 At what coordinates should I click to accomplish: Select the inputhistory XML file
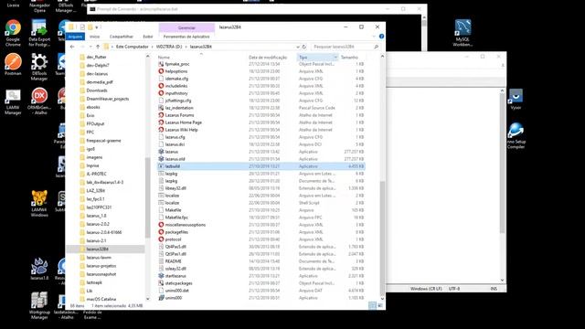[176, 93]
